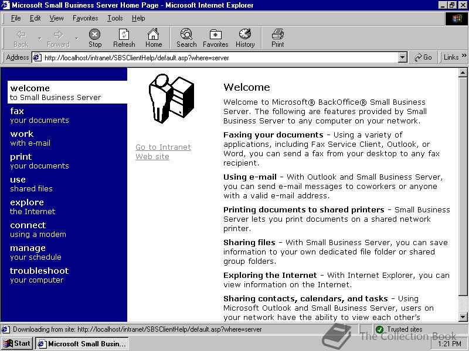Click the Go button beside address bar

coord(423,57)
